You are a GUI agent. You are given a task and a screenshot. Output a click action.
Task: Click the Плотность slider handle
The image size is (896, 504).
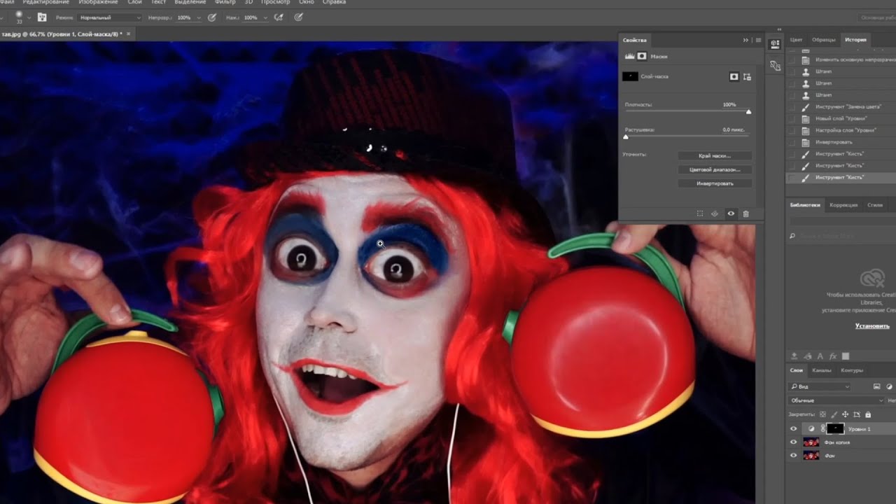[x=748, y=112]
